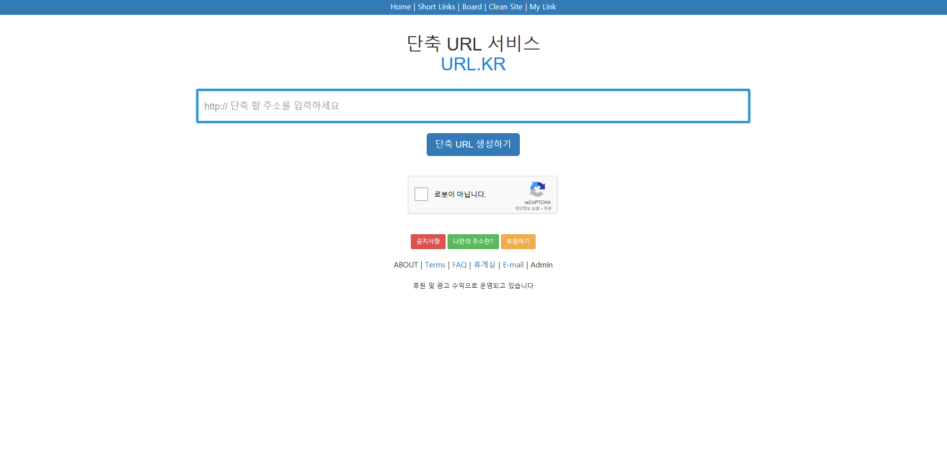947x468 pixels.
Task: Open the reCAPTCHA 개인정보 보호 link
Action: tap(526, 208)
